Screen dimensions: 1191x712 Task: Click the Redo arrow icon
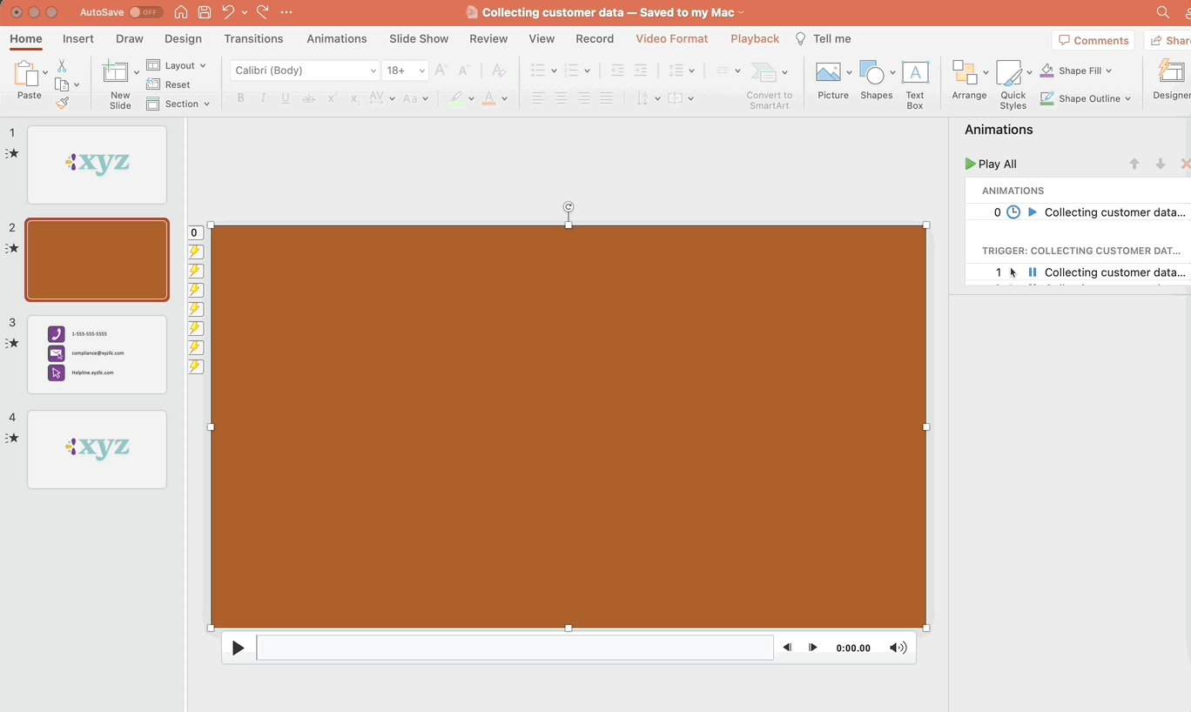click(x=263, y=12)
